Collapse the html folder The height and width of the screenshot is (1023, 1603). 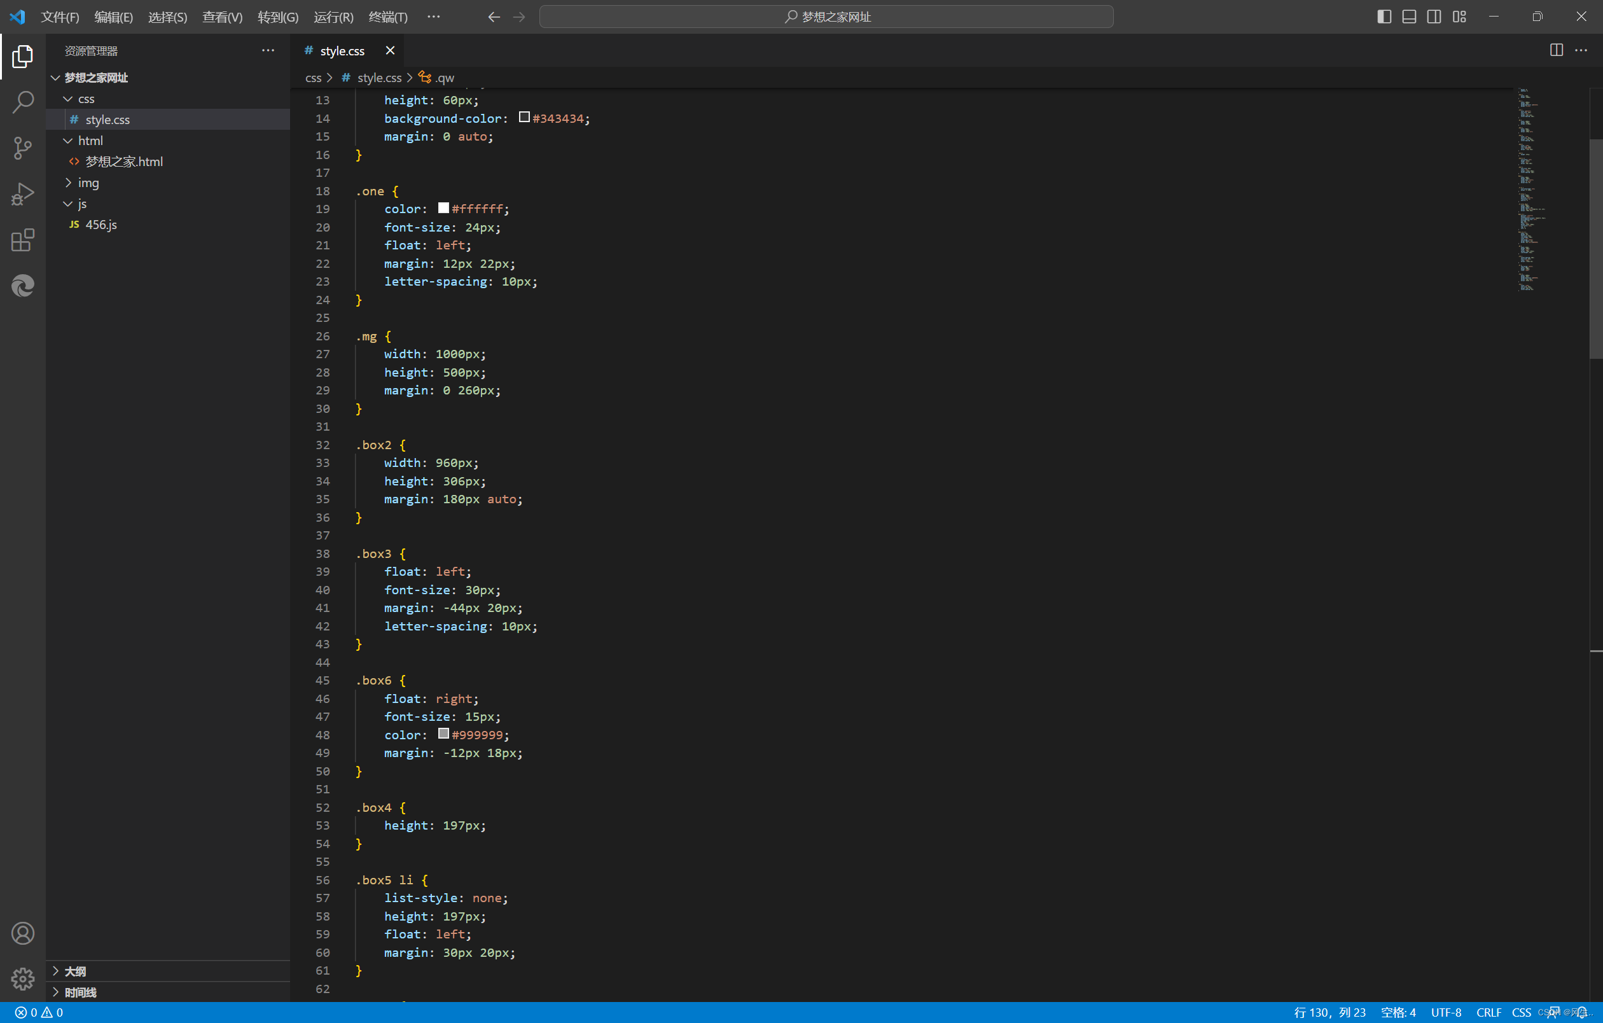(x=90, y=141)
